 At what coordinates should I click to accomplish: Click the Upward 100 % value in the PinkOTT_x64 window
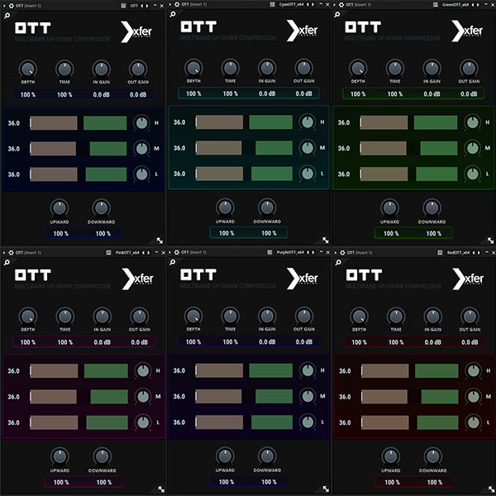pyautogui.click(x=61, y=482)
